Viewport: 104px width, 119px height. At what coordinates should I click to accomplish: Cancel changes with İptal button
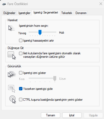click(72, 115)
